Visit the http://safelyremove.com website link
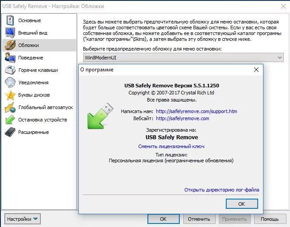 click(x=182, y=118)
